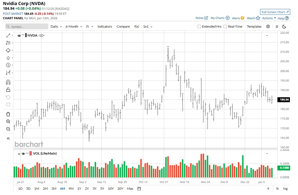The height and width of the screenshot is (195, 298).
Task: Remove the VOL indicator with X
Action: click(x=19, y=154)
